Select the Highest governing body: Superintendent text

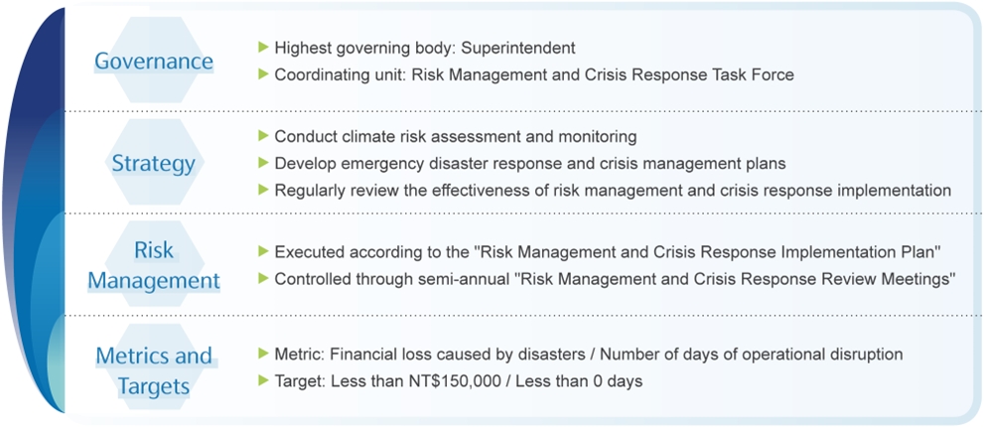click(x=425, y=48)
